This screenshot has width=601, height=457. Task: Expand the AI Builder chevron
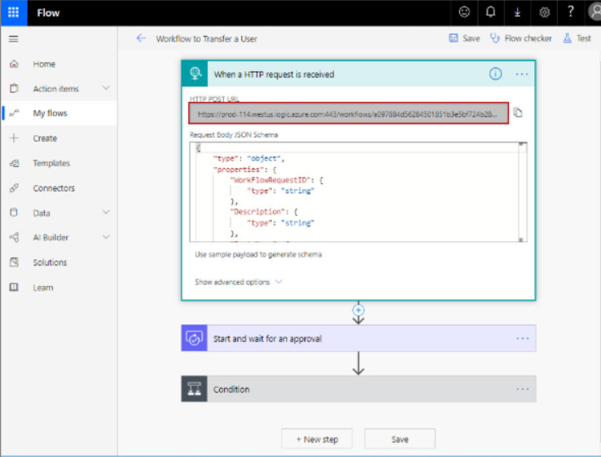point(106,237)
